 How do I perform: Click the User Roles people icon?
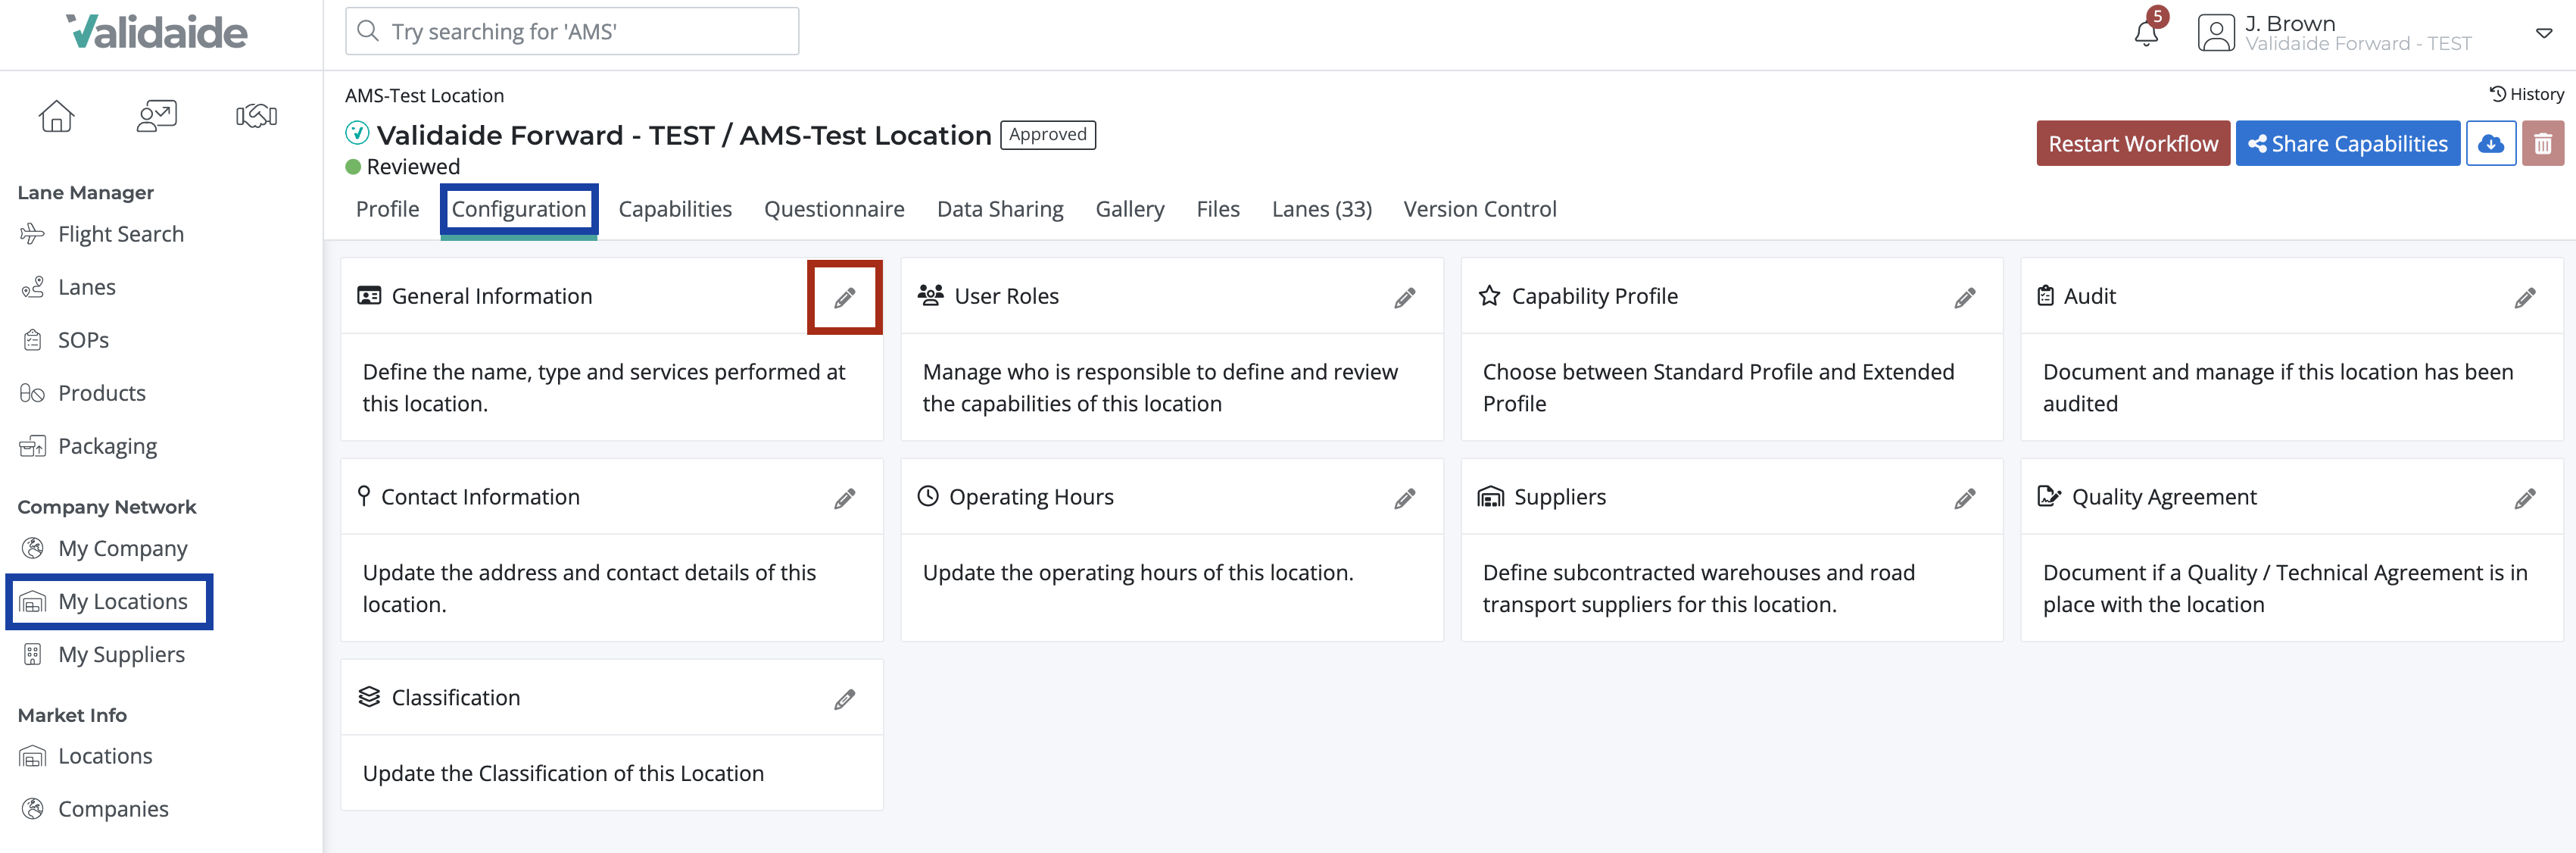931,295
